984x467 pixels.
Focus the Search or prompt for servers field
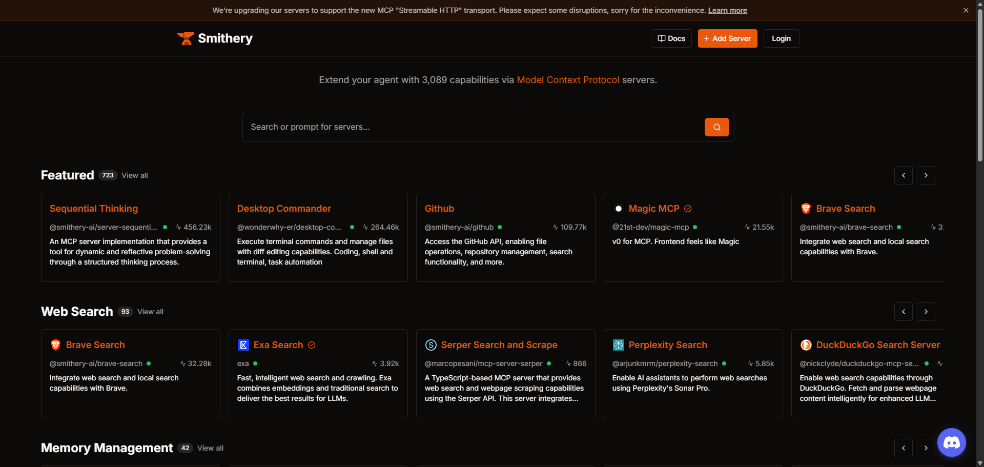pyautogui.click(x=474, y=127)
